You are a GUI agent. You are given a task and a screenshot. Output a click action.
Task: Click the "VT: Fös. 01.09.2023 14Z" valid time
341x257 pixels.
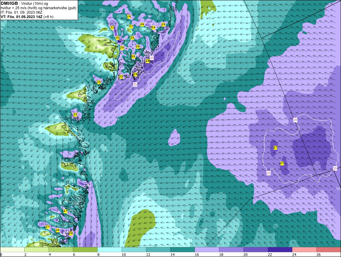[x=21, y=17]
